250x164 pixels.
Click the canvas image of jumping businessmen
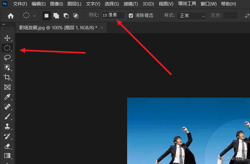pyautogui.click(x=188, y=131)
